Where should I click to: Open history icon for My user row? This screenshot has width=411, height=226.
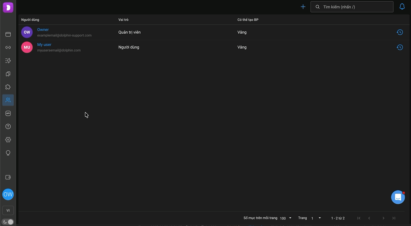pyautogui.click(x=400, y=47)
